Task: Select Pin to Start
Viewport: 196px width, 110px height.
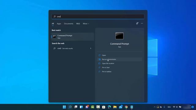Action: pos(120,68)
